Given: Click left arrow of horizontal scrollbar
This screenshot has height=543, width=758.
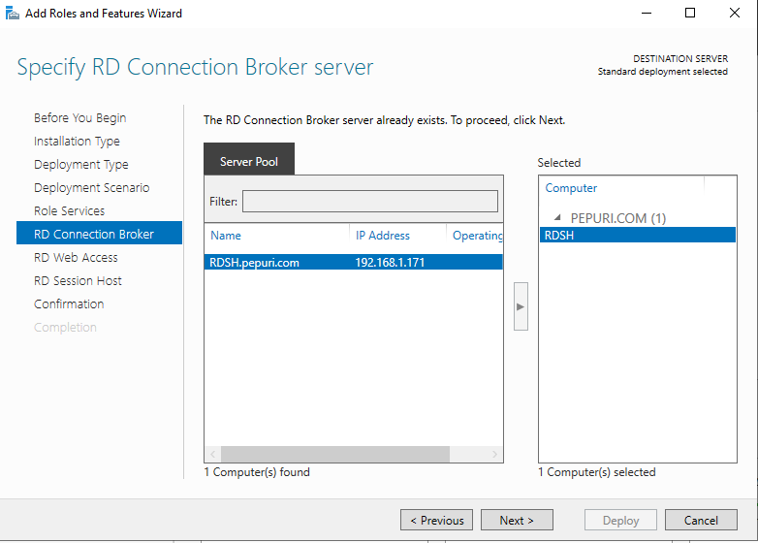Looking at the screenshot, I should click(x=212, y=454).
